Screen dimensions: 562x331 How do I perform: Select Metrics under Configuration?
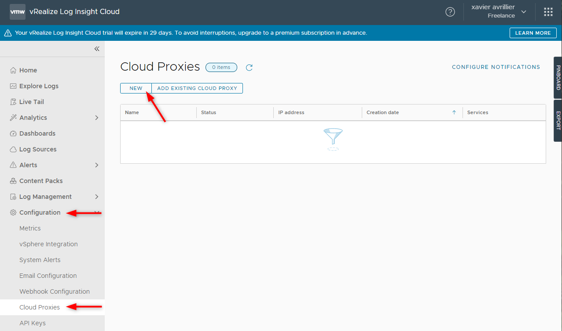coord(30,228)
